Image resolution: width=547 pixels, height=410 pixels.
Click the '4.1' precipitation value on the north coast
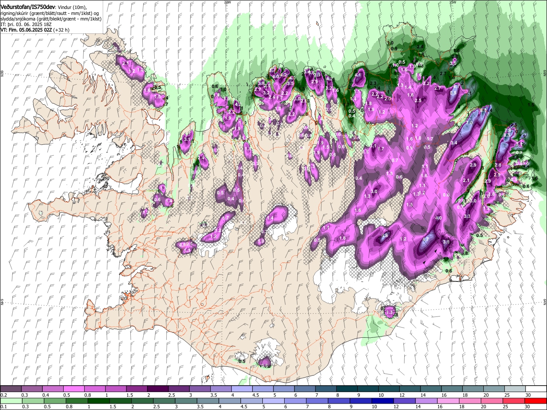(x=358, y=75)
